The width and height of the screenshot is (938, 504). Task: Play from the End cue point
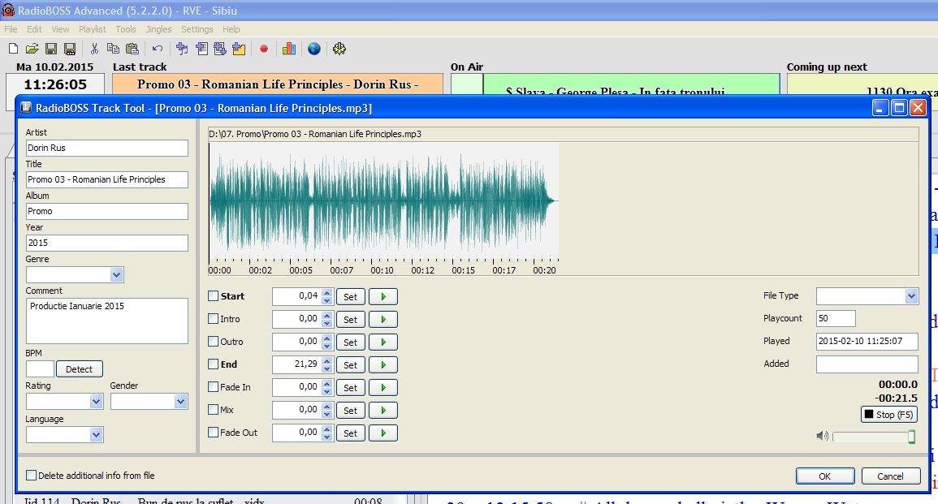coord(383,364)
